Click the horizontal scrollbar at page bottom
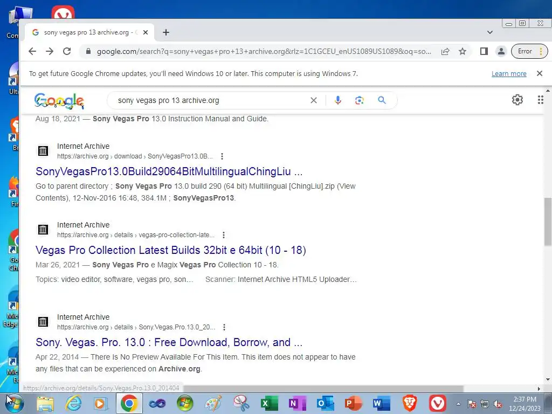Viewport: 552px width, 414px height. 323,389
